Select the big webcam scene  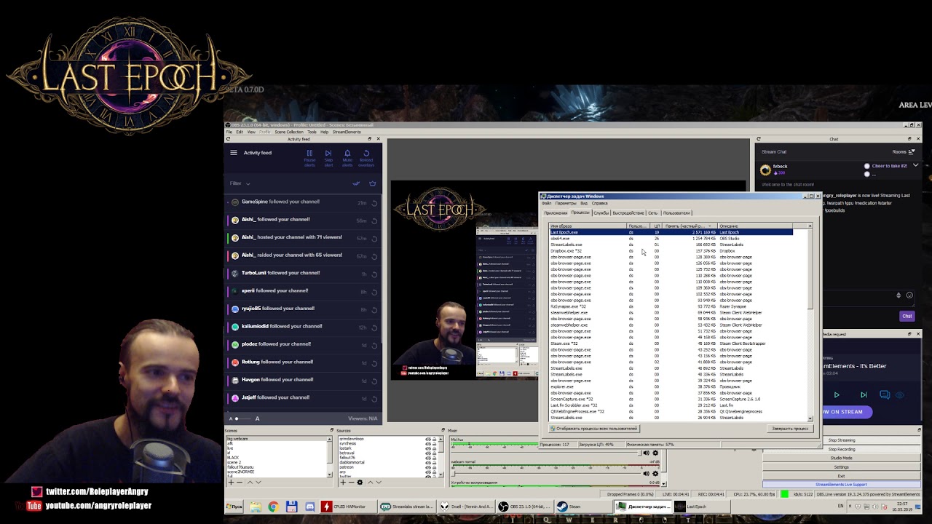point(277,440)
